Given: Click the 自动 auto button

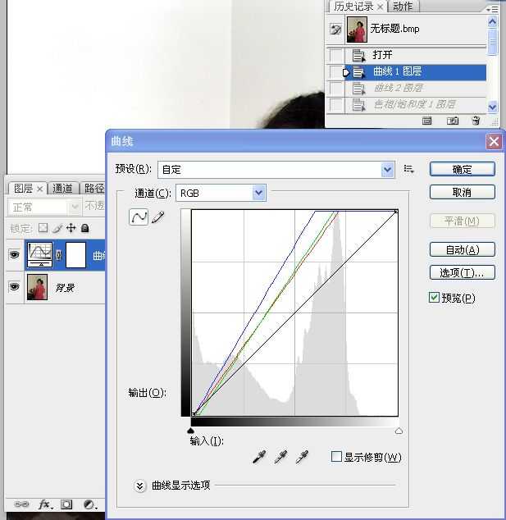Looking at the screenshot, I should pyautogui.click(x=463, y=249).
